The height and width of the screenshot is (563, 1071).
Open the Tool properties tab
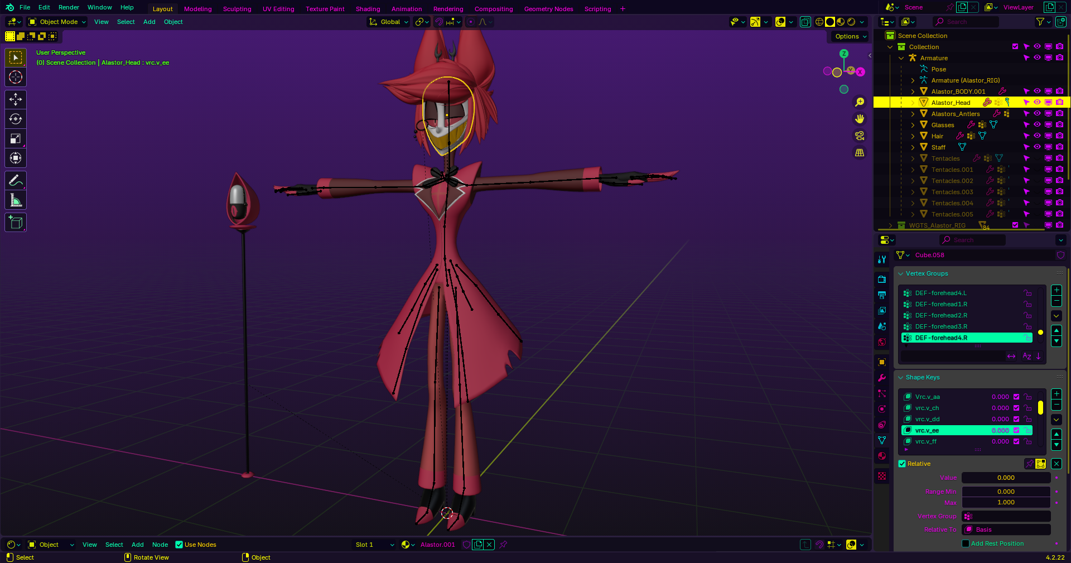coord(882,259)
